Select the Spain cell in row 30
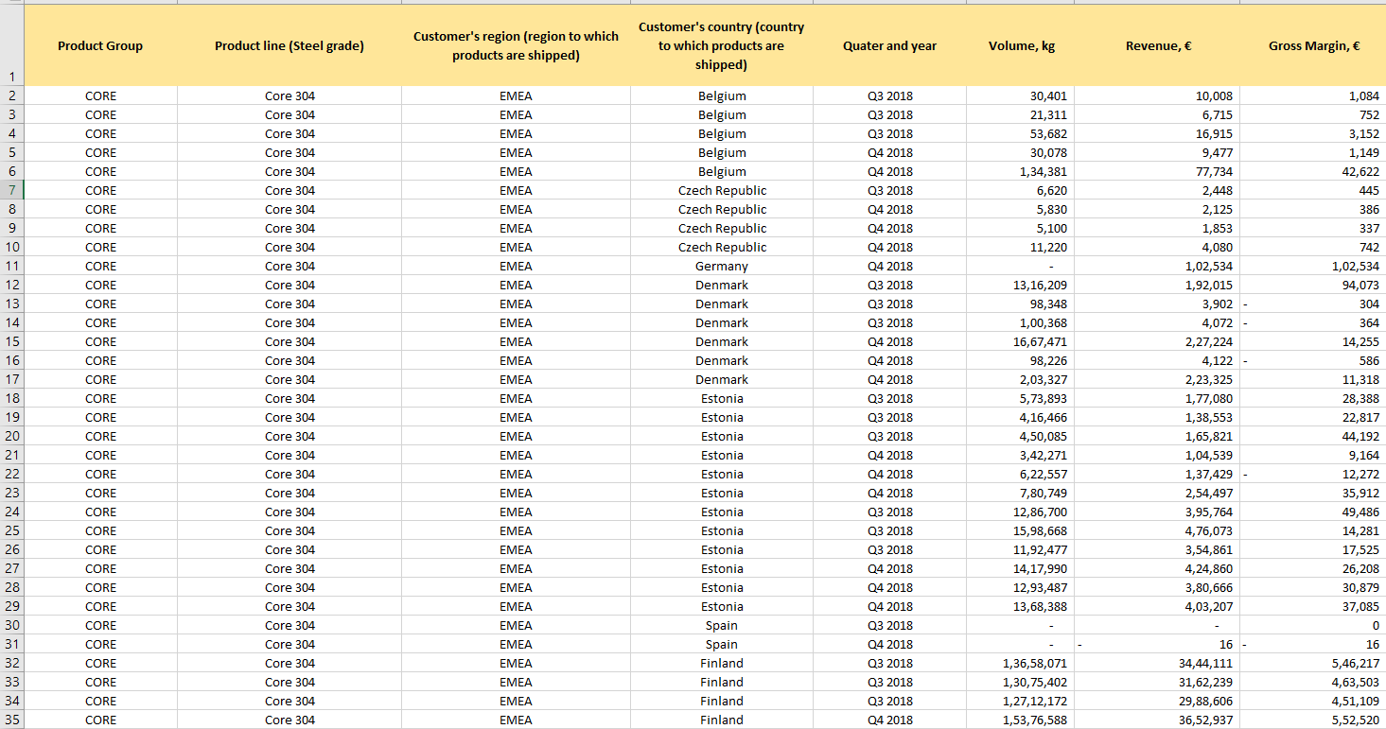The image size is (1386, 729). (x=722, y=625)
